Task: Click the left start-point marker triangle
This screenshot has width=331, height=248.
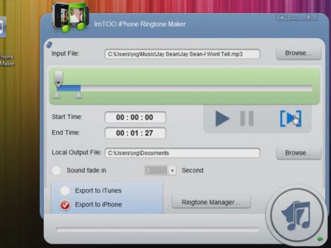Action: click(x=57, y=95)
